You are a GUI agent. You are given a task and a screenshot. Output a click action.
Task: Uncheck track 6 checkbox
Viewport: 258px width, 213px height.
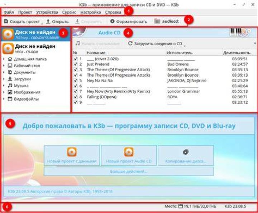75,86
